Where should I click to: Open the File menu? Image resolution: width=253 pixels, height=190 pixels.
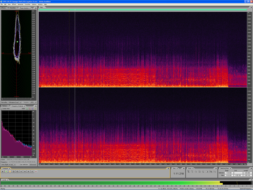point(1,4)
